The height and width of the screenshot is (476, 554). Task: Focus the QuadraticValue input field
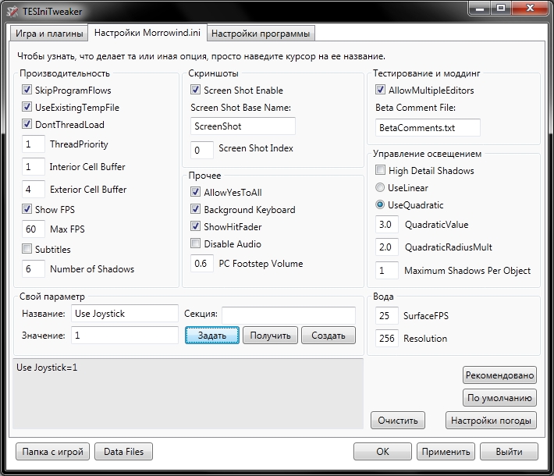point(386,225)
